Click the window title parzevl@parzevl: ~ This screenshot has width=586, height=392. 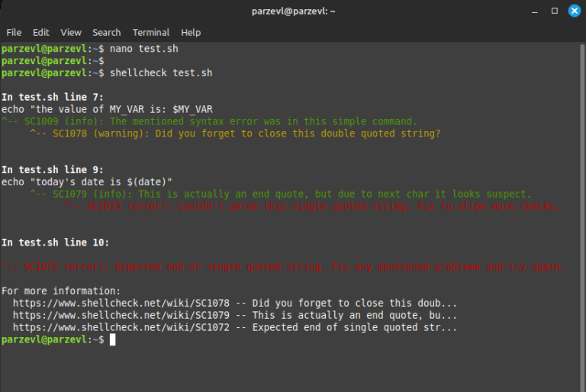coord(293,11)
